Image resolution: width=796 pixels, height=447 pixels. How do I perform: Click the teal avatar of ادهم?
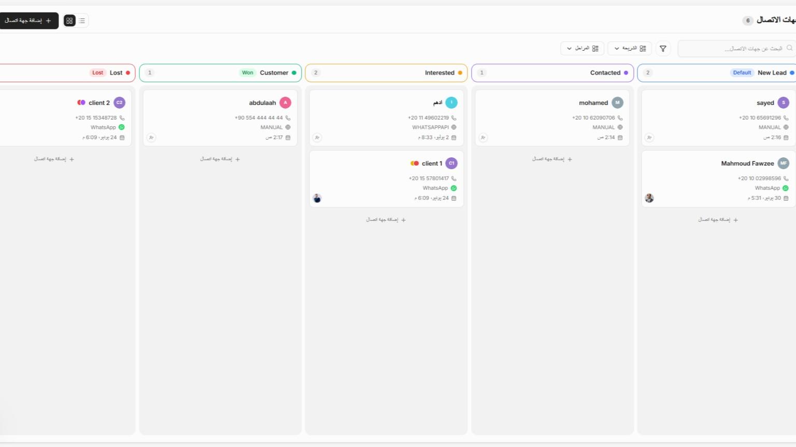click(x=451, y=103)
